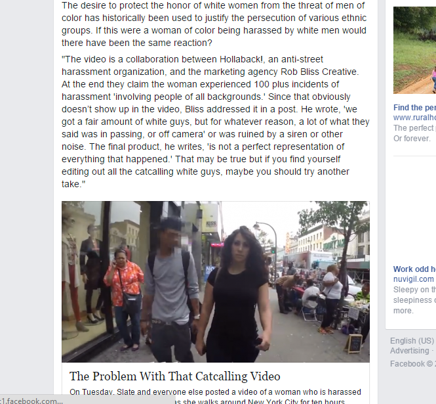Screen dimensions: 436x404
Task: Click the paragraph starting "The desire to protect"
Action: click(x=214, y=24)
